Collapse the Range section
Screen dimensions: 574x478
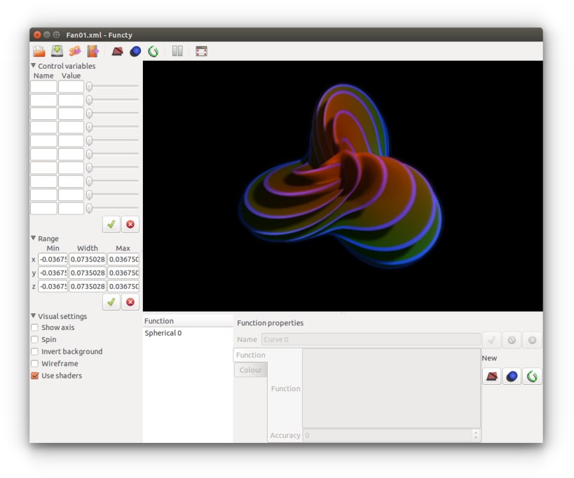coord(34,238)
